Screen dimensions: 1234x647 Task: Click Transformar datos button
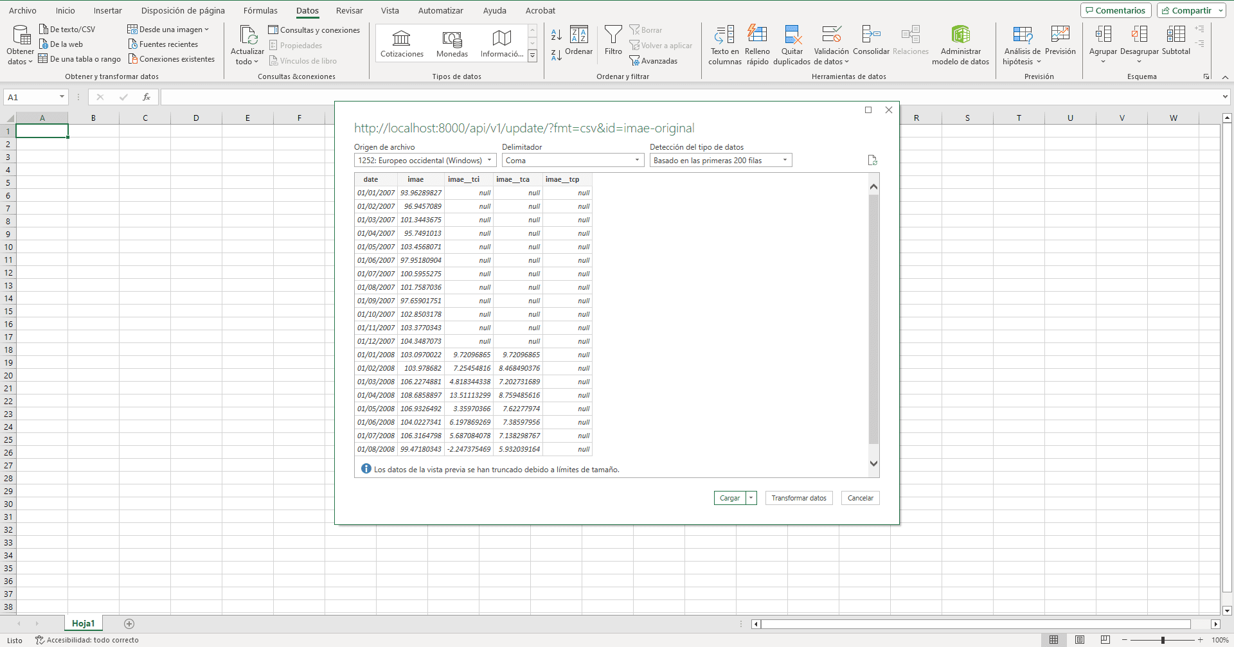click(x=799, y=498)
